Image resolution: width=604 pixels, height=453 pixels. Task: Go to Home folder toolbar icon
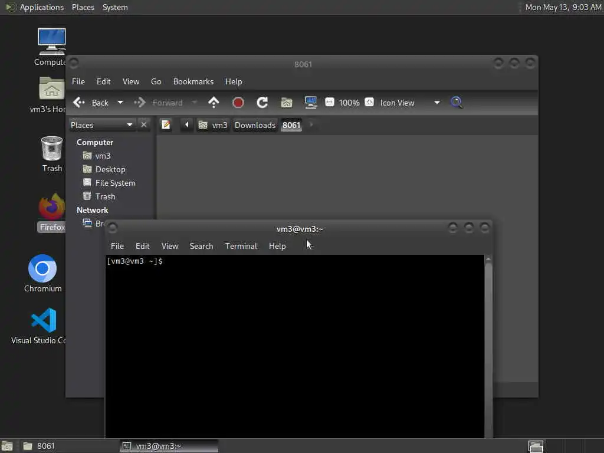point(287,103)
